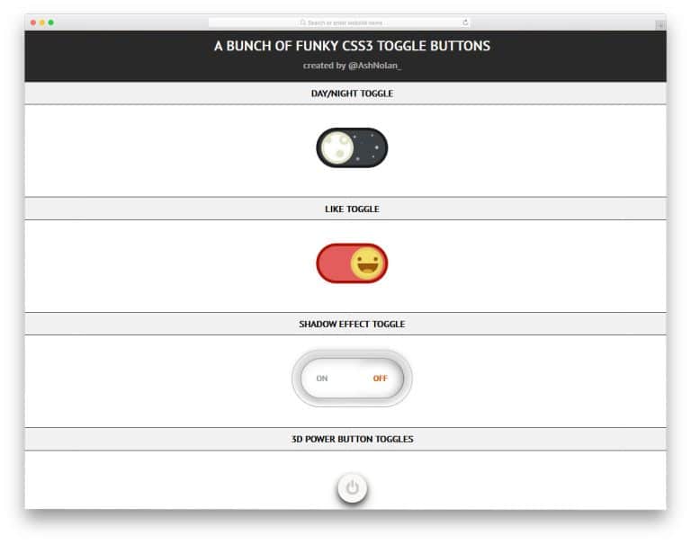
Task: Click the Day/Night Toggle section header
Action: pos(352,94)
